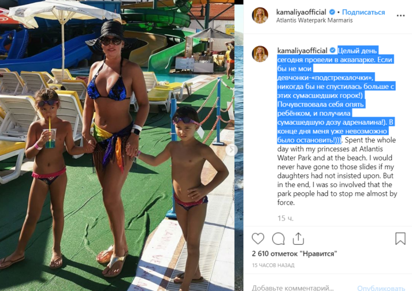Click the main waterpark photo
412x291 pixels.
[117, 145]
